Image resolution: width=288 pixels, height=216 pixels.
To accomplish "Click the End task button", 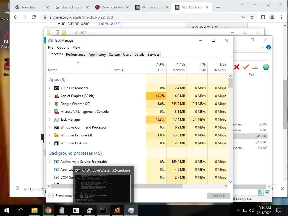I will pyautogui.click(x=218, y=196).
